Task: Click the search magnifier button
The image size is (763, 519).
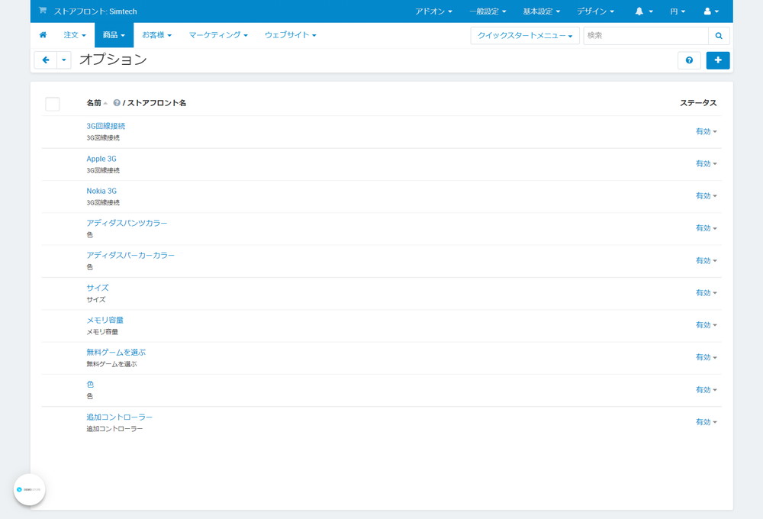Action: 719,36
